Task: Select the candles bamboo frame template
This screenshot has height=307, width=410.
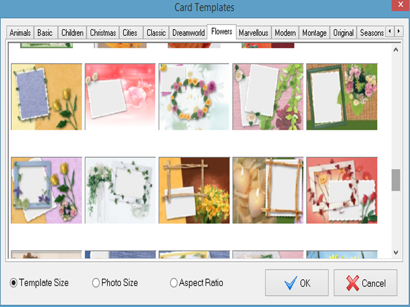Action: (x=268, y=190)
